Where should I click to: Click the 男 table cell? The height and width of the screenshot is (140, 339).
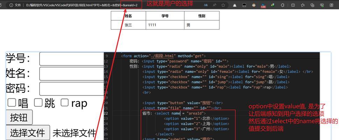point(202,25)
